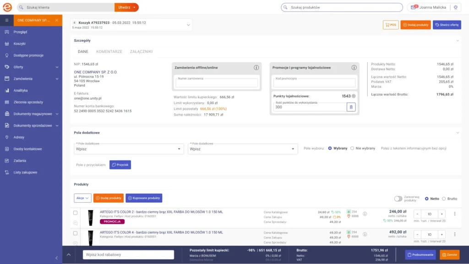Click the Stwórz ofertę button

click(x=447, y=25)
